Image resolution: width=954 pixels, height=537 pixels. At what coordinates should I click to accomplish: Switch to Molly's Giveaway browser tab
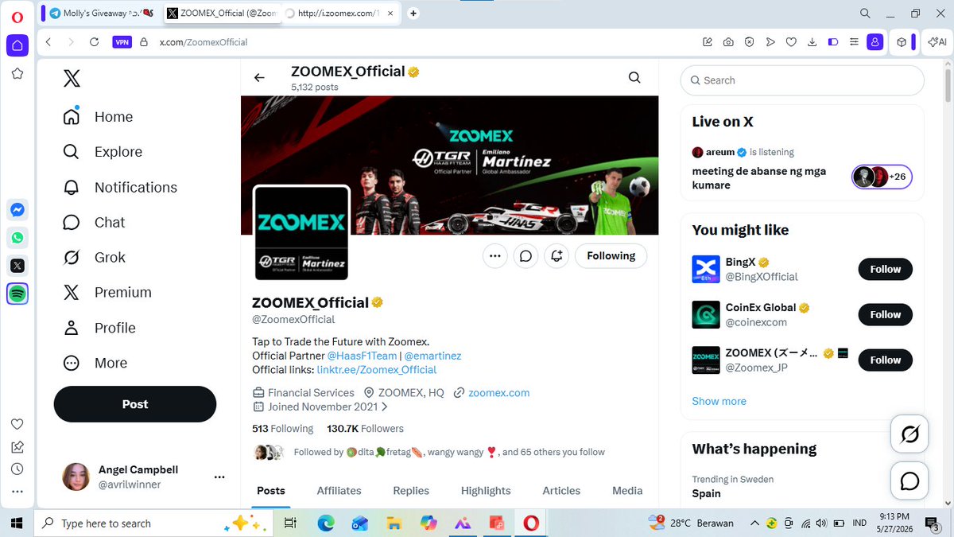[100, 13]
